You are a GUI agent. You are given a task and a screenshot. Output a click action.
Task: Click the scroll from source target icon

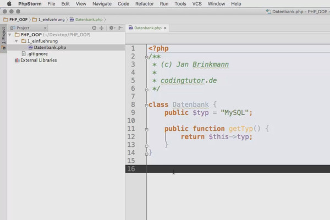coord(94,28)
